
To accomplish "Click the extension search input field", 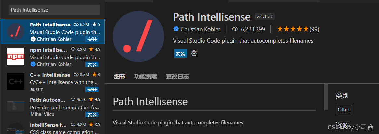I will [x=54, y=10].
